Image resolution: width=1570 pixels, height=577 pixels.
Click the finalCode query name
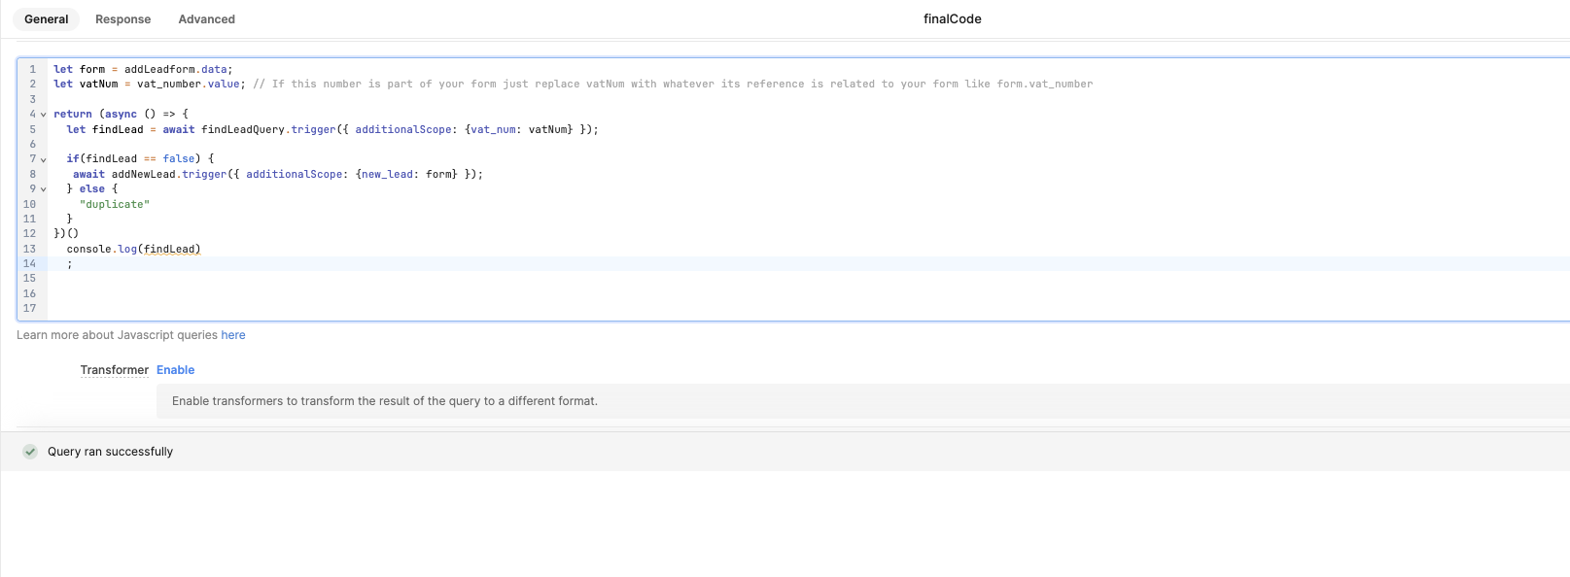tap(952, 19)
